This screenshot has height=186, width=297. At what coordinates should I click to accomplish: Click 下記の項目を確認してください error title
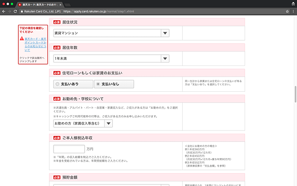(x=32, y=30)
